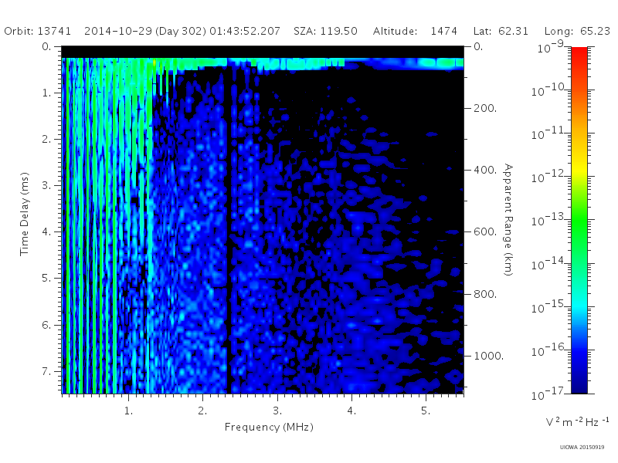Click time delay tick label '3.' on left axis

click(x=46, y=185)
